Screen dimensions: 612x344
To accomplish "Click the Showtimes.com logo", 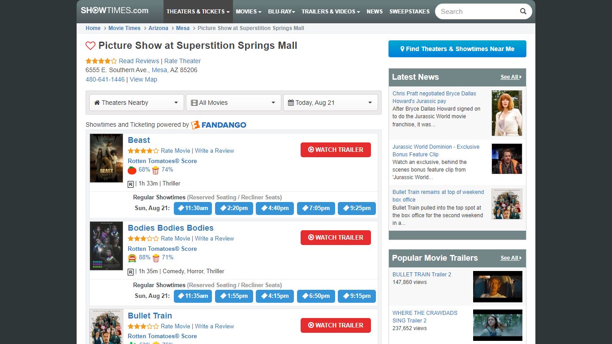I will [x=115, y=10].
